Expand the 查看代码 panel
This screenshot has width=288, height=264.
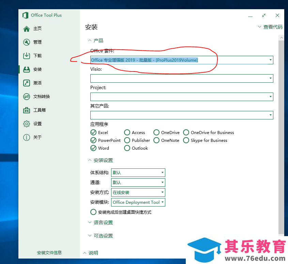[x=270, y=27]
